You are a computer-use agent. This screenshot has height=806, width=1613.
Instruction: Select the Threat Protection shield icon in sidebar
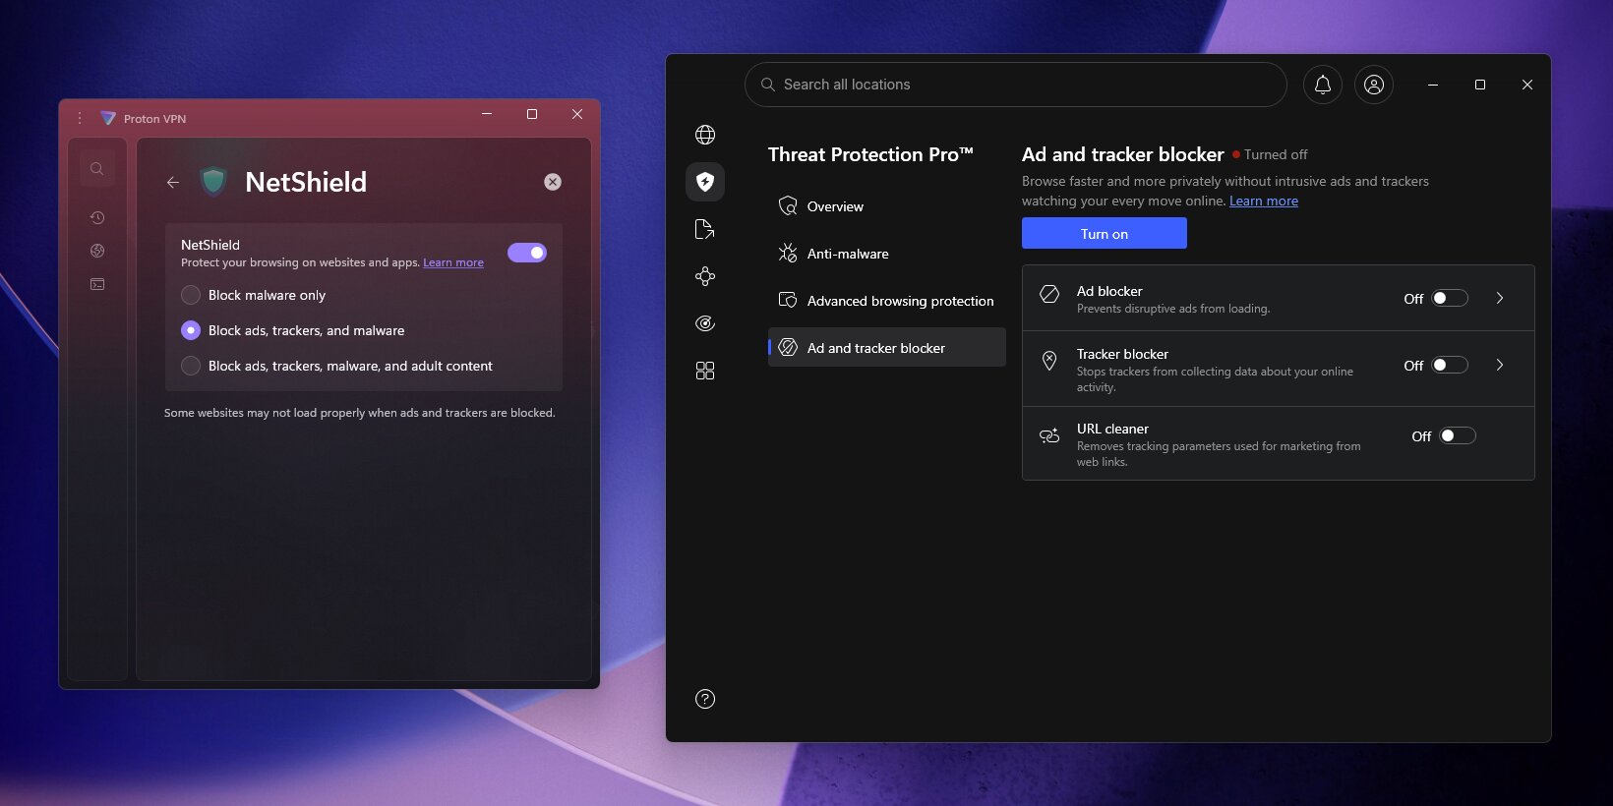pyautogui.click(x=705, y=182)
